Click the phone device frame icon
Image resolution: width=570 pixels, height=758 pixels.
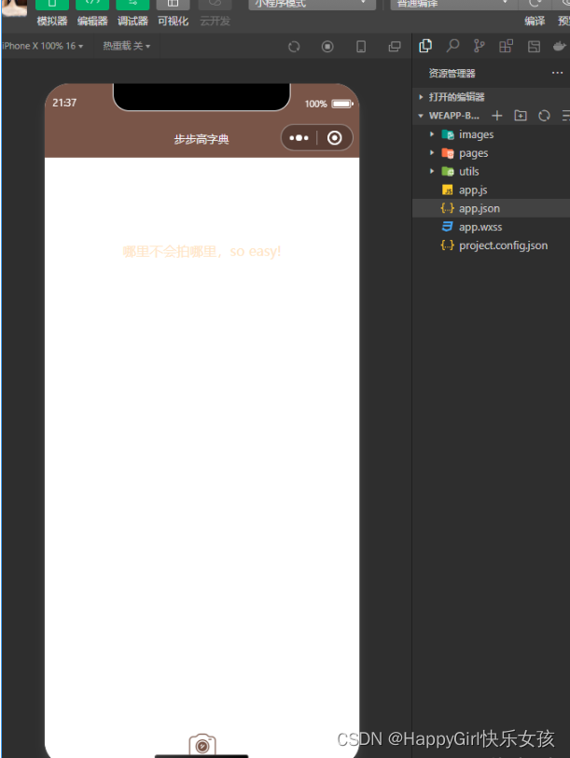[x=361, y=47]
